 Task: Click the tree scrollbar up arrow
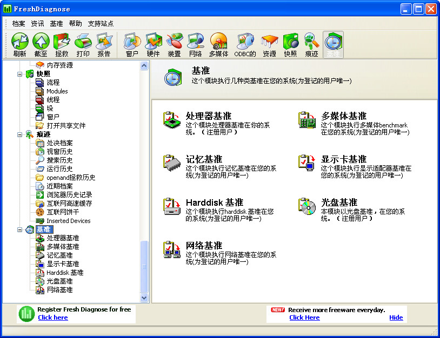[144, 66]
